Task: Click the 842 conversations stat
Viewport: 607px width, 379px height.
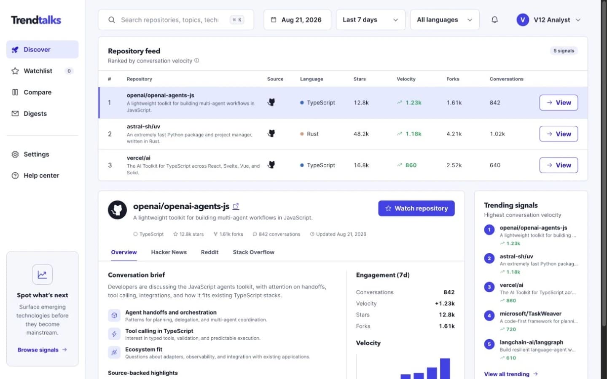Action: [277, 234]
